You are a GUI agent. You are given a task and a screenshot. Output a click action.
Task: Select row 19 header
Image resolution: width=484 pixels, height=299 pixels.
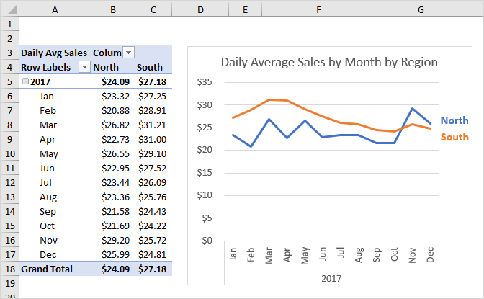[9, 283]
